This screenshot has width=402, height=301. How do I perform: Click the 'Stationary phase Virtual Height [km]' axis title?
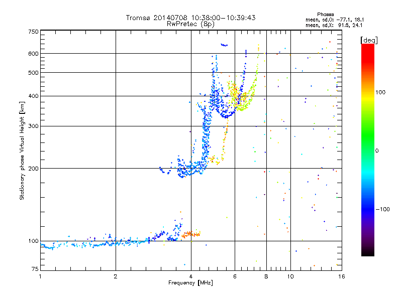pyautogui.click(x=22, y=150)
